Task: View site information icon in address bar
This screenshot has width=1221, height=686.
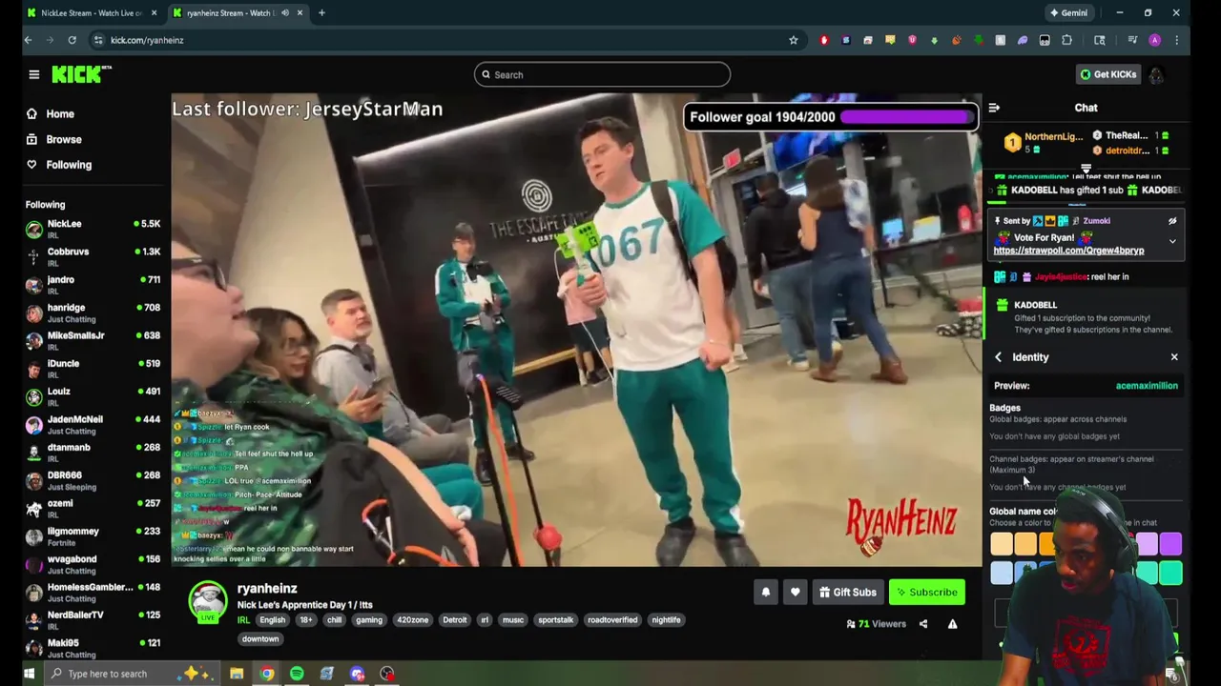Action: tap(98, 40)
